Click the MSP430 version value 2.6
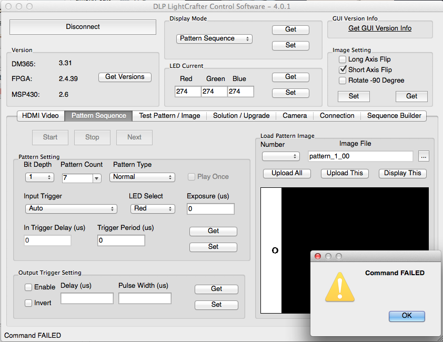 coord(64,95)
